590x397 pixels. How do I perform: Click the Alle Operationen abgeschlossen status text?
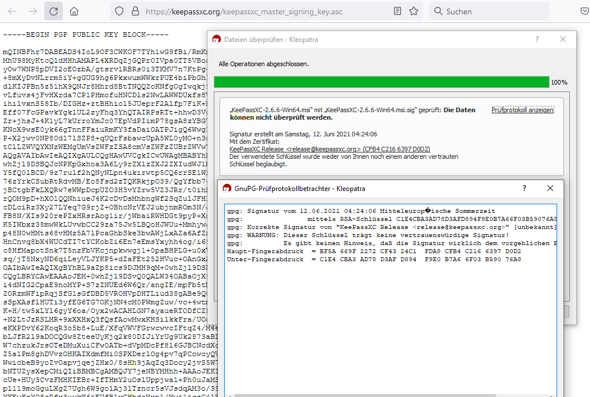(264, 64)
